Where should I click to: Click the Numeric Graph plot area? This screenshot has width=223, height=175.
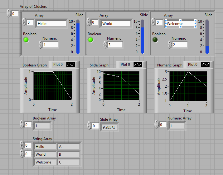188,86
